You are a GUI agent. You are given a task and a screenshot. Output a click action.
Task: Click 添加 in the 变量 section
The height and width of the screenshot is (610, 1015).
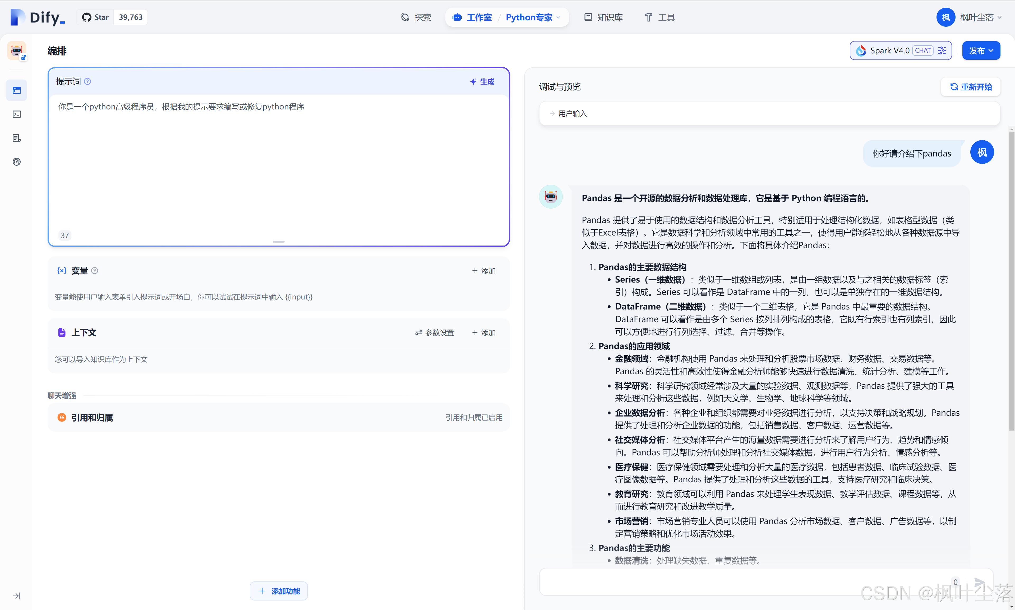484,271
